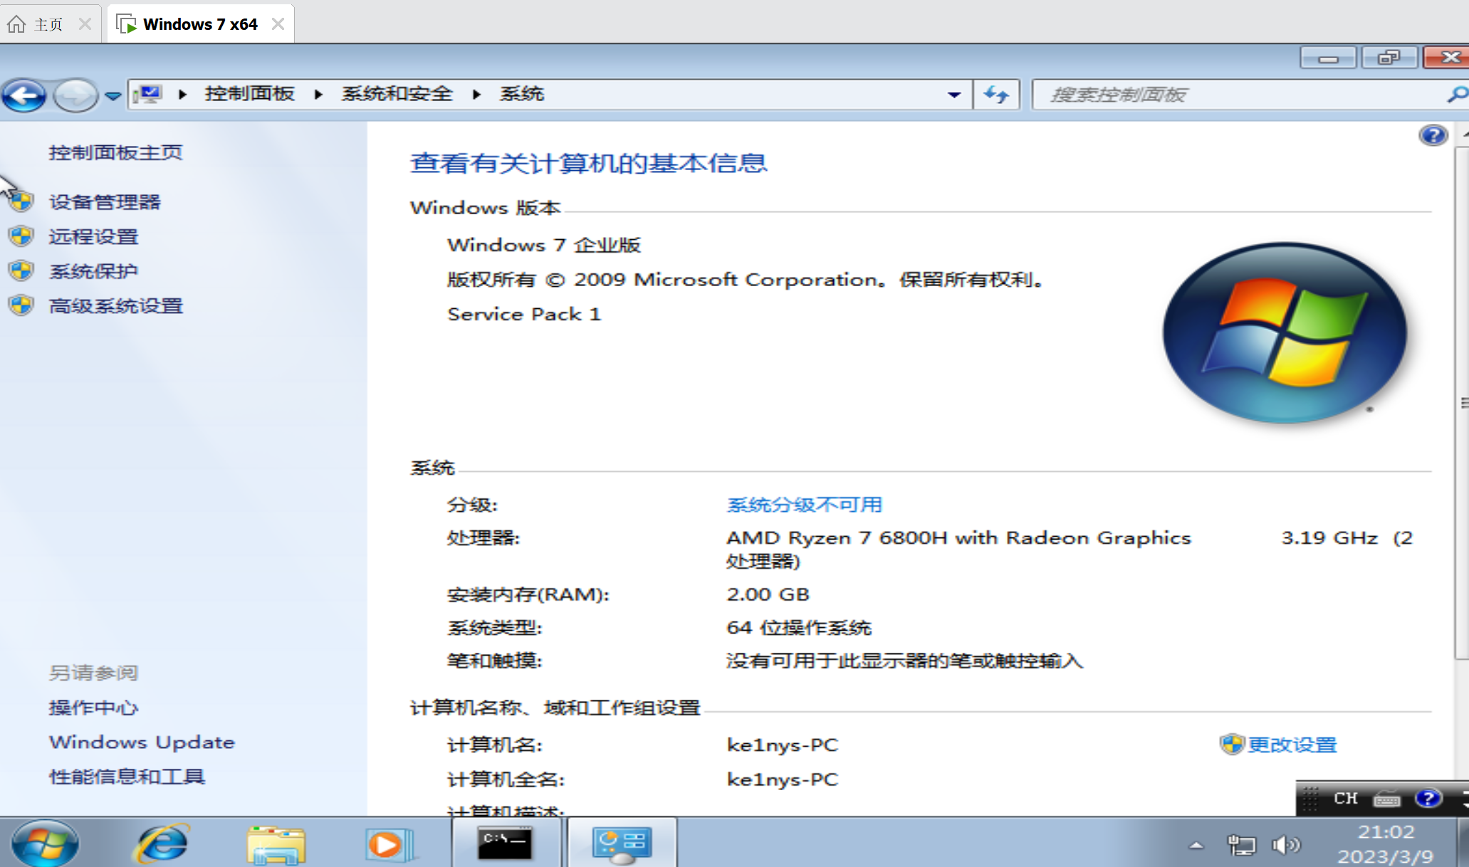Click the network tray icon
This screenshot has height=867, width=1469.
pyautogui.click(x=1242, y=845)
